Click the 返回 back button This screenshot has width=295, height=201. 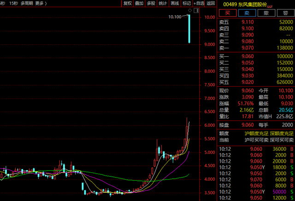point(211,3)
